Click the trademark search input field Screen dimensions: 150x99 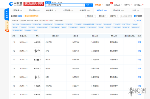click(126, 16)
